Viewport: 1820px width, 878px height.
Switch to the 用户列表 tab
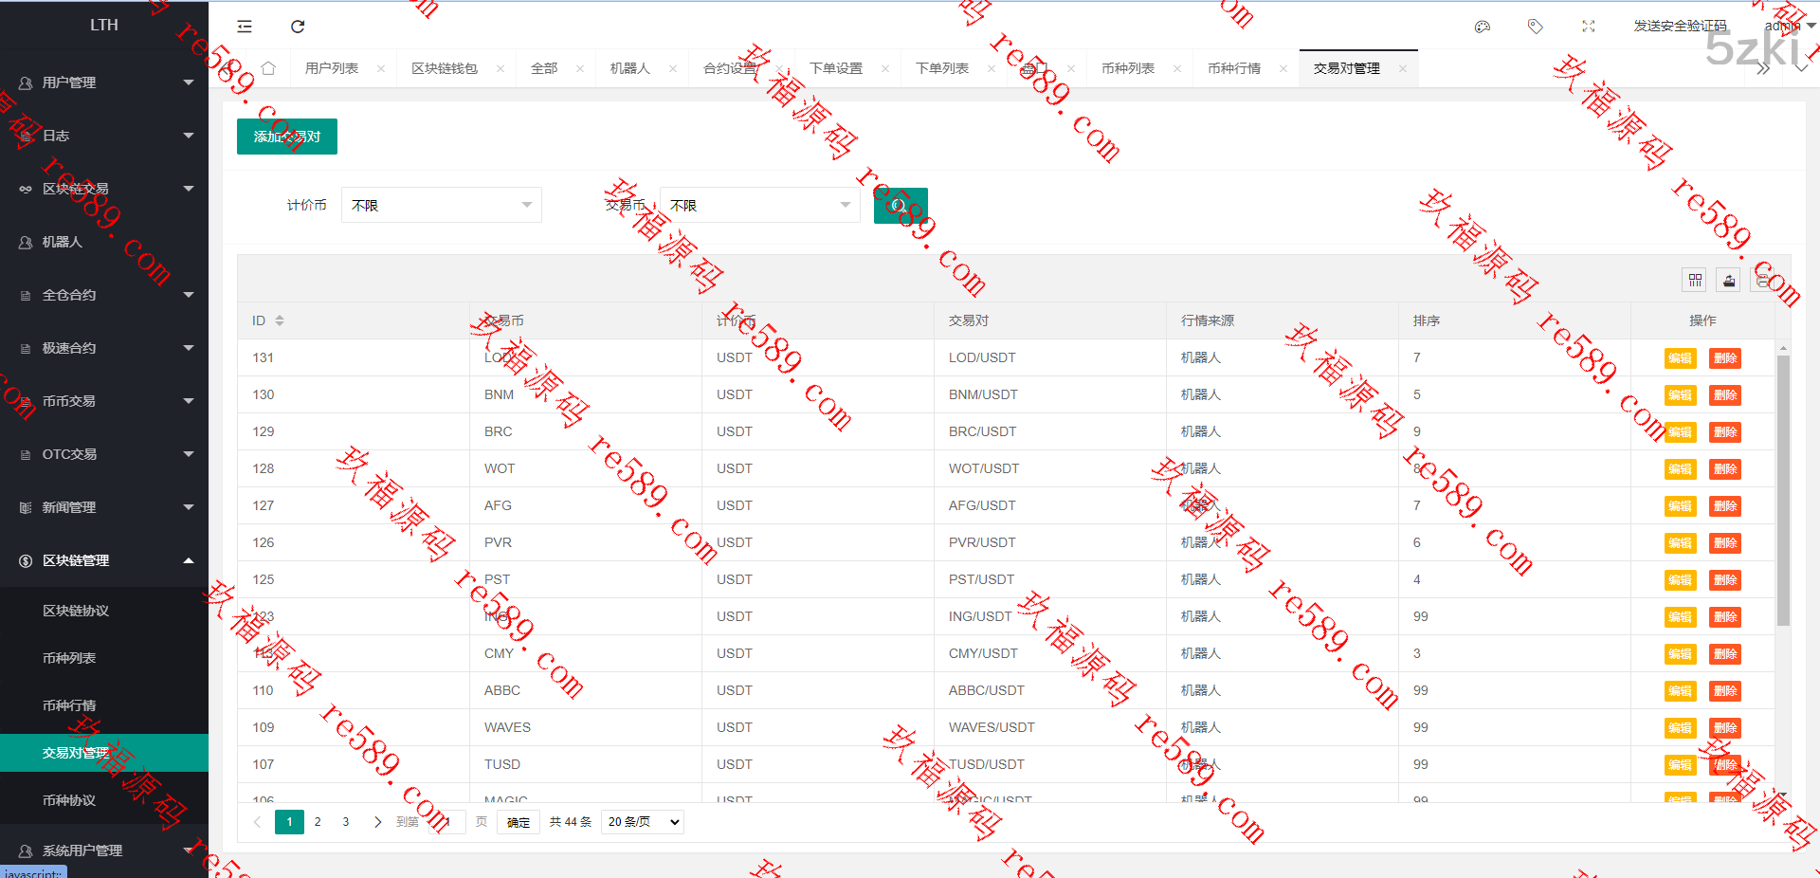(332, 68)
